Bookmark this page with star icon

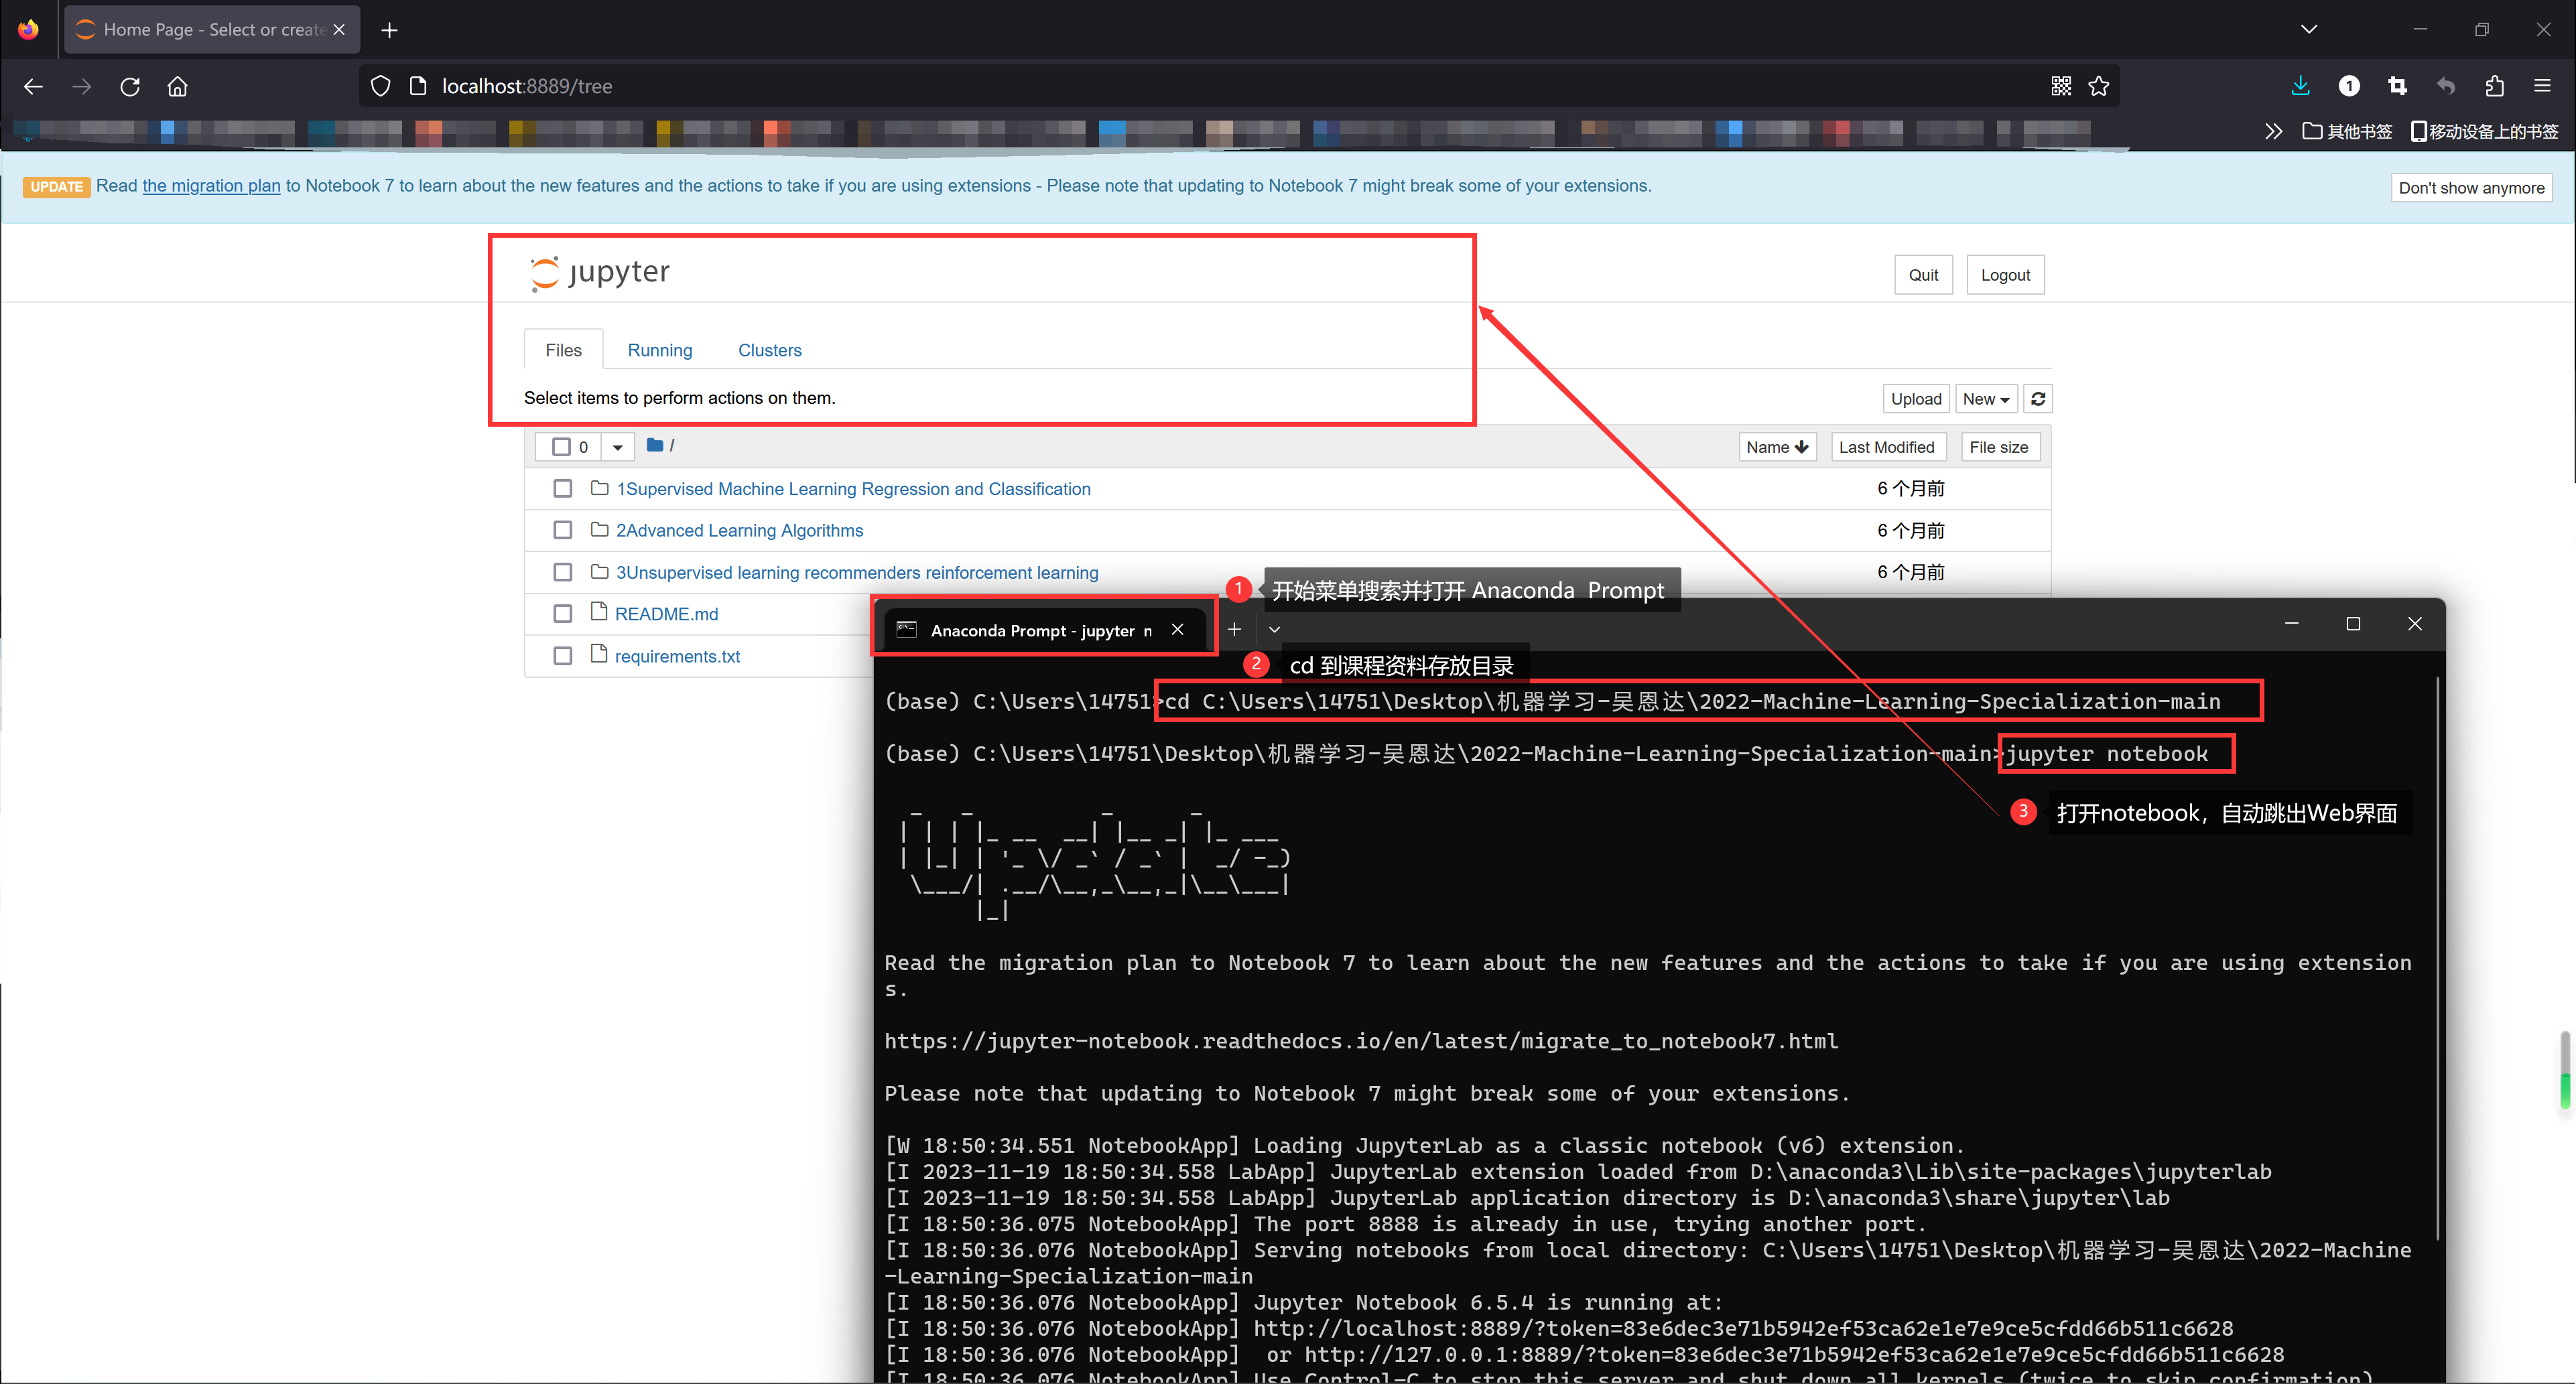[x=2099, y=87]
